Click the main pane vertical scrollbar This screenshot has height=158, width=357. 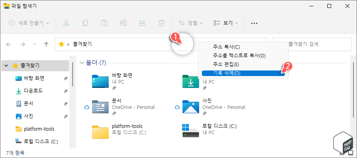point(354,90)
